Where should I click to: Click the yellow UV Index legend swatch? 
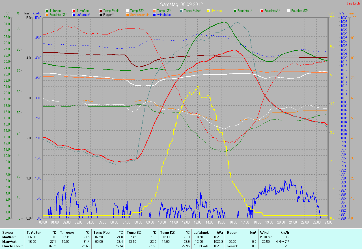click(x=208, y=11)
